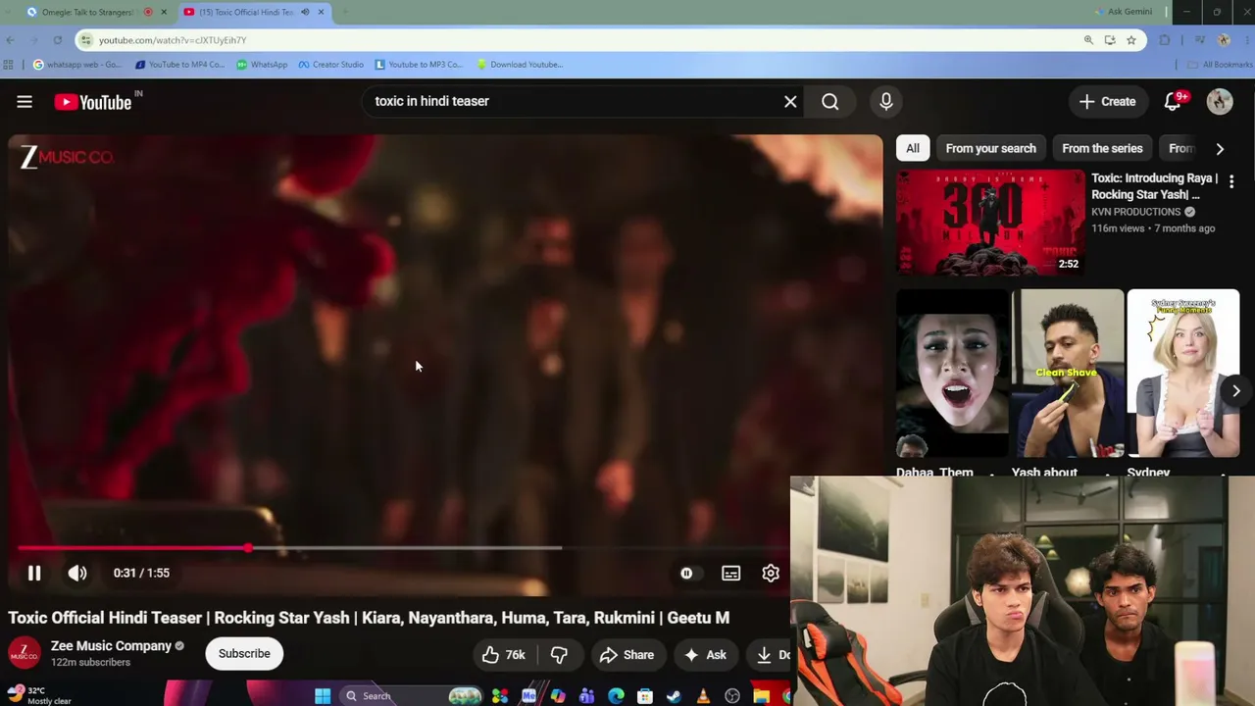Select the 'From the series' chip
The height and width of the screenshot is (706, 1255).
tap(1102, 149)
